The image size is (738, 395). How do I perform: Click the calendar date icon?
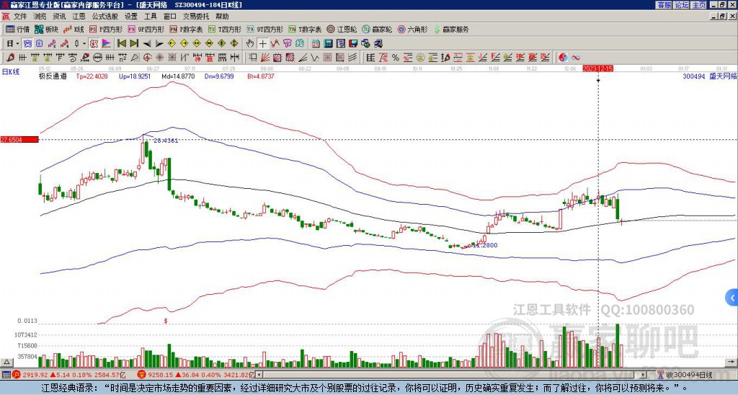tap(316, 44)
